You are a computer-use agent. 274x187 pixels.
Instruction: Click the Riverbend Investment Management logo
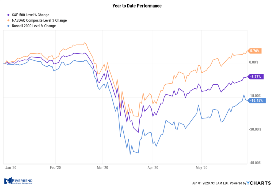[x=18, y=181]
